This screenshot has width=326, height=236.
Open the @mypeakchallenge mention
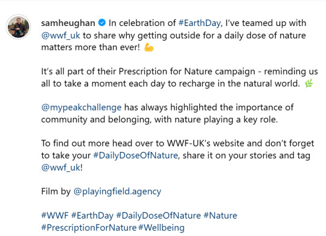(81, 108)
